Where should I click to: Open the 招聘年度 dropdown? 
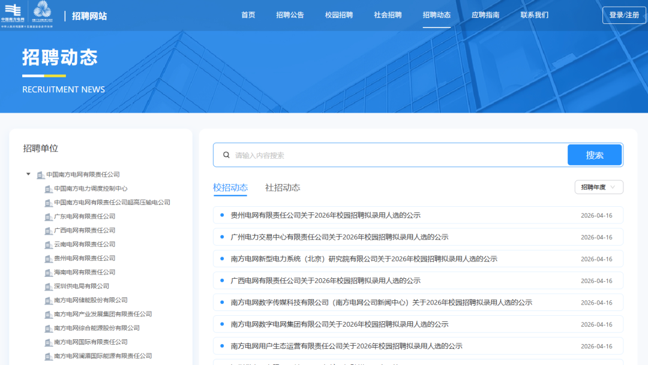598,187
